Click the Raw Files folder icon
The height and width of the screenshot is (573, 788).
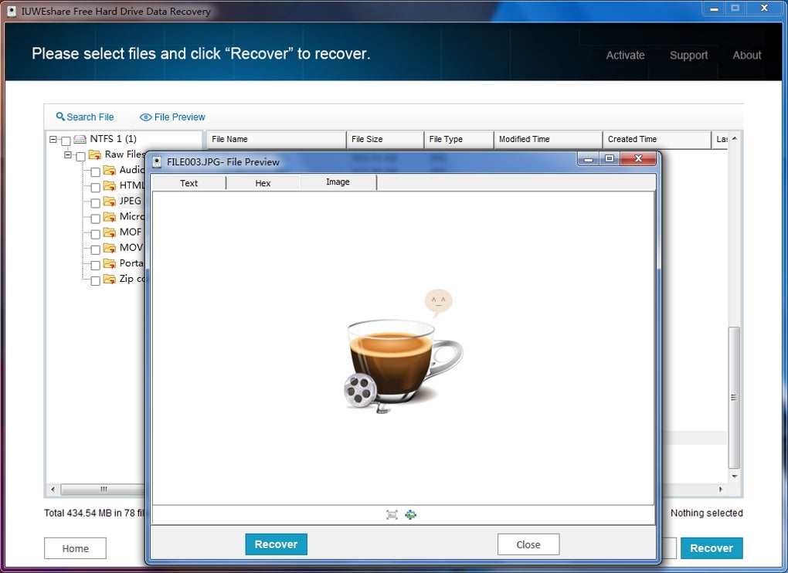(x=95, y=154)
